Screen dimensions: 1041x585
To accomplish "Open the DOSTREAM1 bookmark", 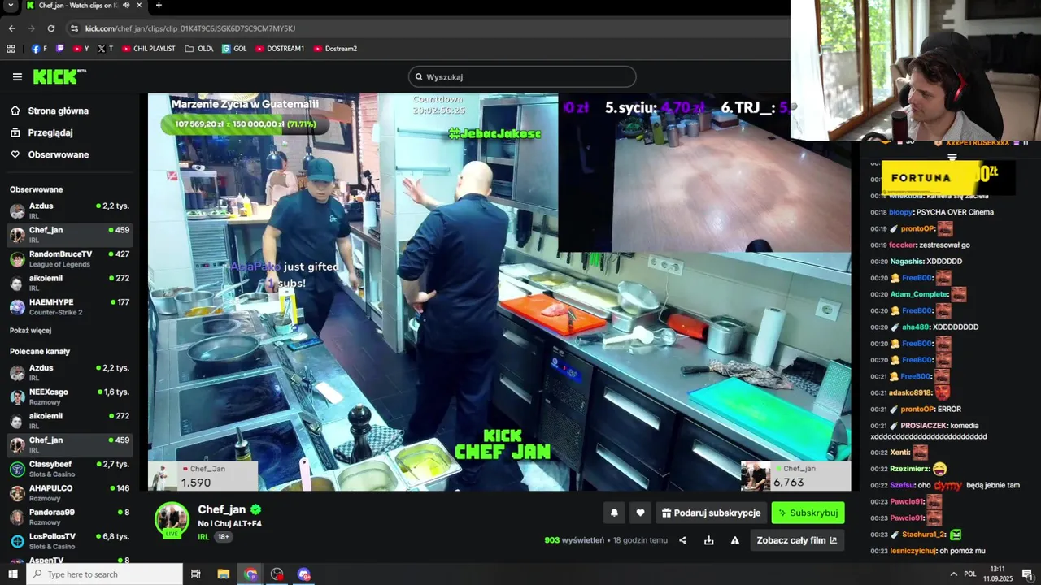I will [280, 49].
